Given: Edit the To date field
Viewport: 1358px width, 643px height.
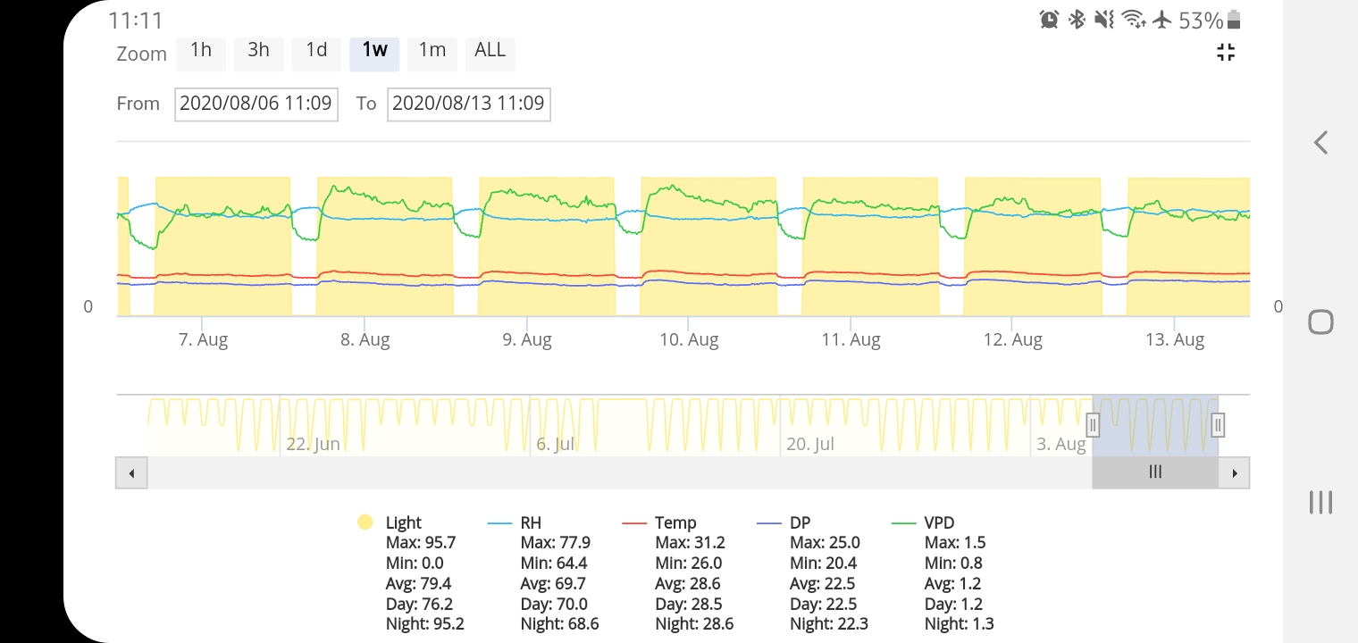Looking at the screenshot, I should (x=468, y=104).
